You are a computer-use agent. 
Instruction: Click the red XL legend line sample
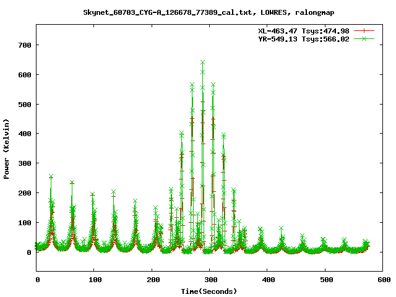[x=364, y=31]
